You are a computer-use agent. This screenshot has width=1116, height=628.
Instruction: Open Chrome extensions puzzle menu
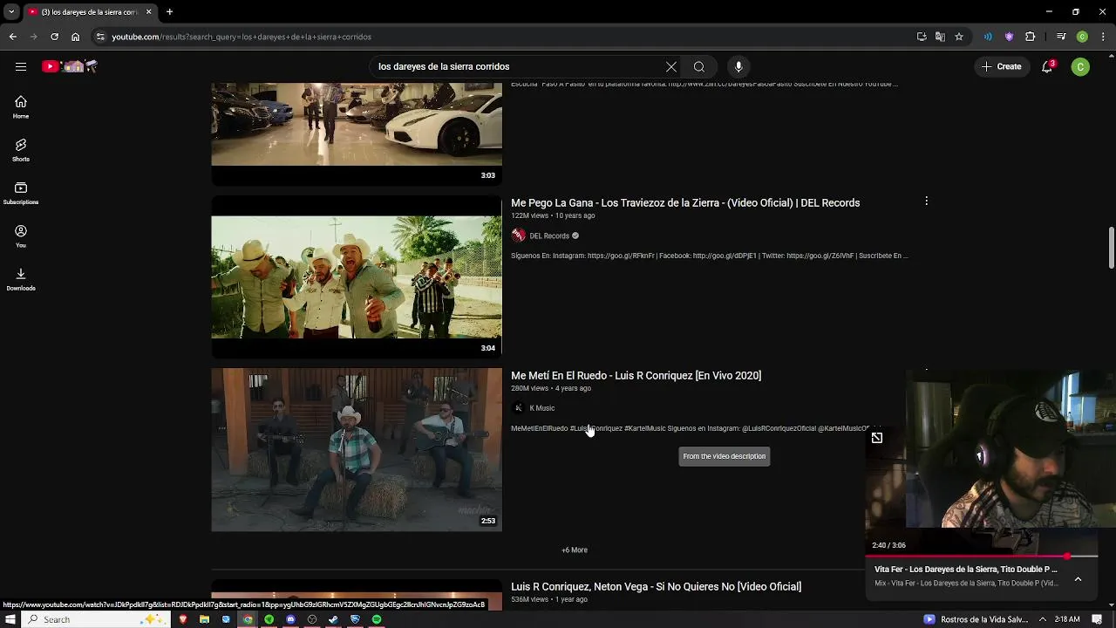pos(1030,37)
